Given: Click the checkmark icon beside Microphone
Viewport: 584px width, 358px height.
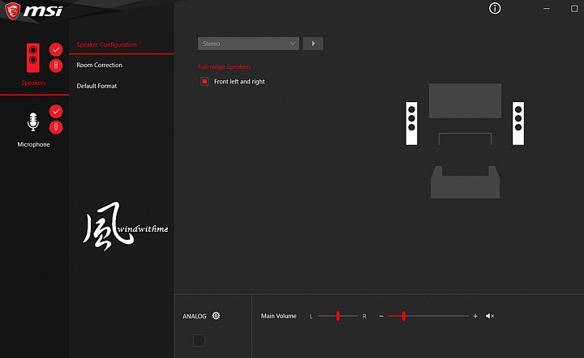Looking at the screenshot, I should coord(56,111).
